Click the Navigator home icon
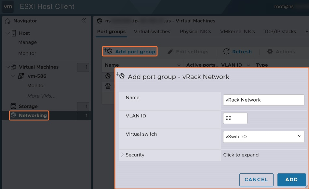Screen dimensions: 309x189 coord(8,21)
